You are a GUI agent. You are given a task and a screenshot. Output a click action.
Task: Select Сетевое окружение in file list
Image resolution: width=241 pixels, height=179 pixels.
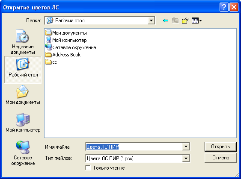click(71, 47)
